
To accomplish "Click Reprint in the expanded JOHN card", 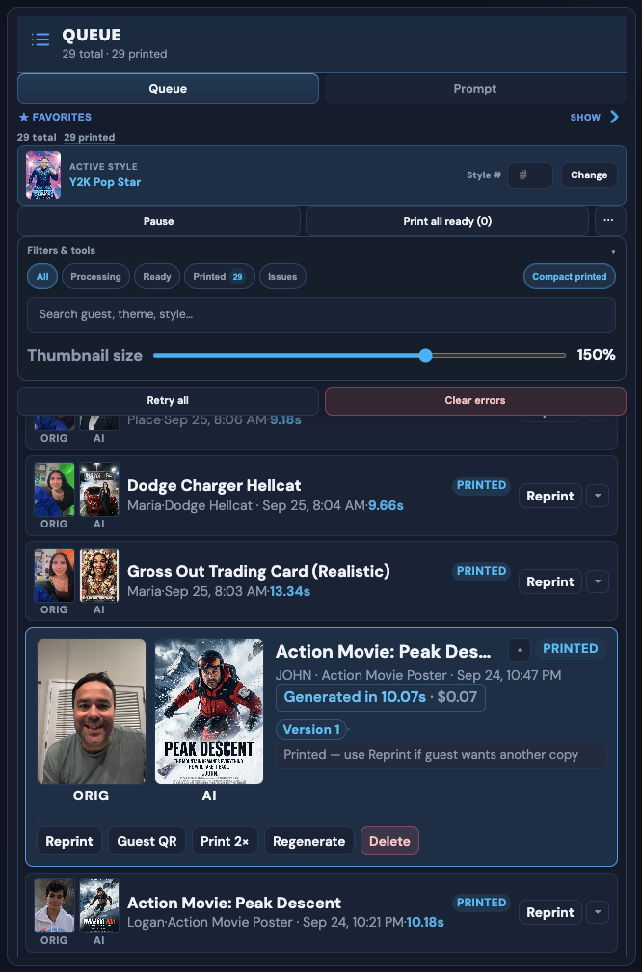I will click(69, 841).
